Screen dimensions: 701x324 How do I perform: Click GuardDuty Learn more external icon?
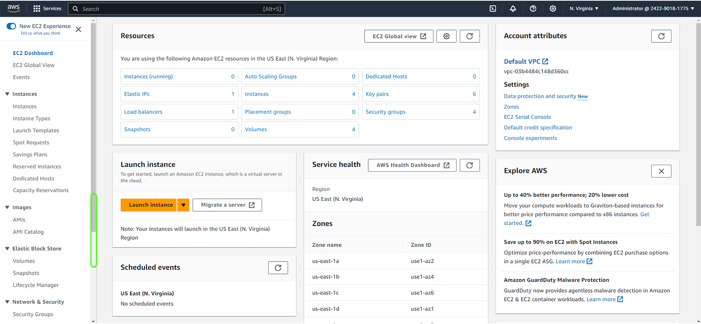[x=620, y=299]
